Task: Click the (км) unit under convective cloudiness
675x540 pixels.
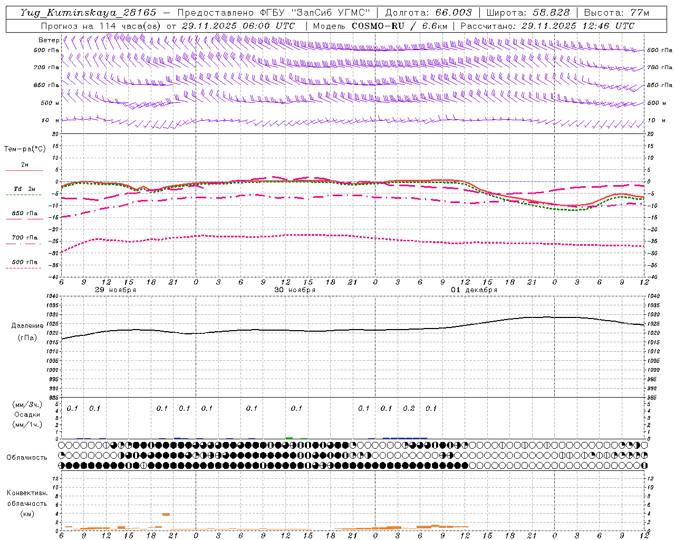Action: tap(27, 514)
